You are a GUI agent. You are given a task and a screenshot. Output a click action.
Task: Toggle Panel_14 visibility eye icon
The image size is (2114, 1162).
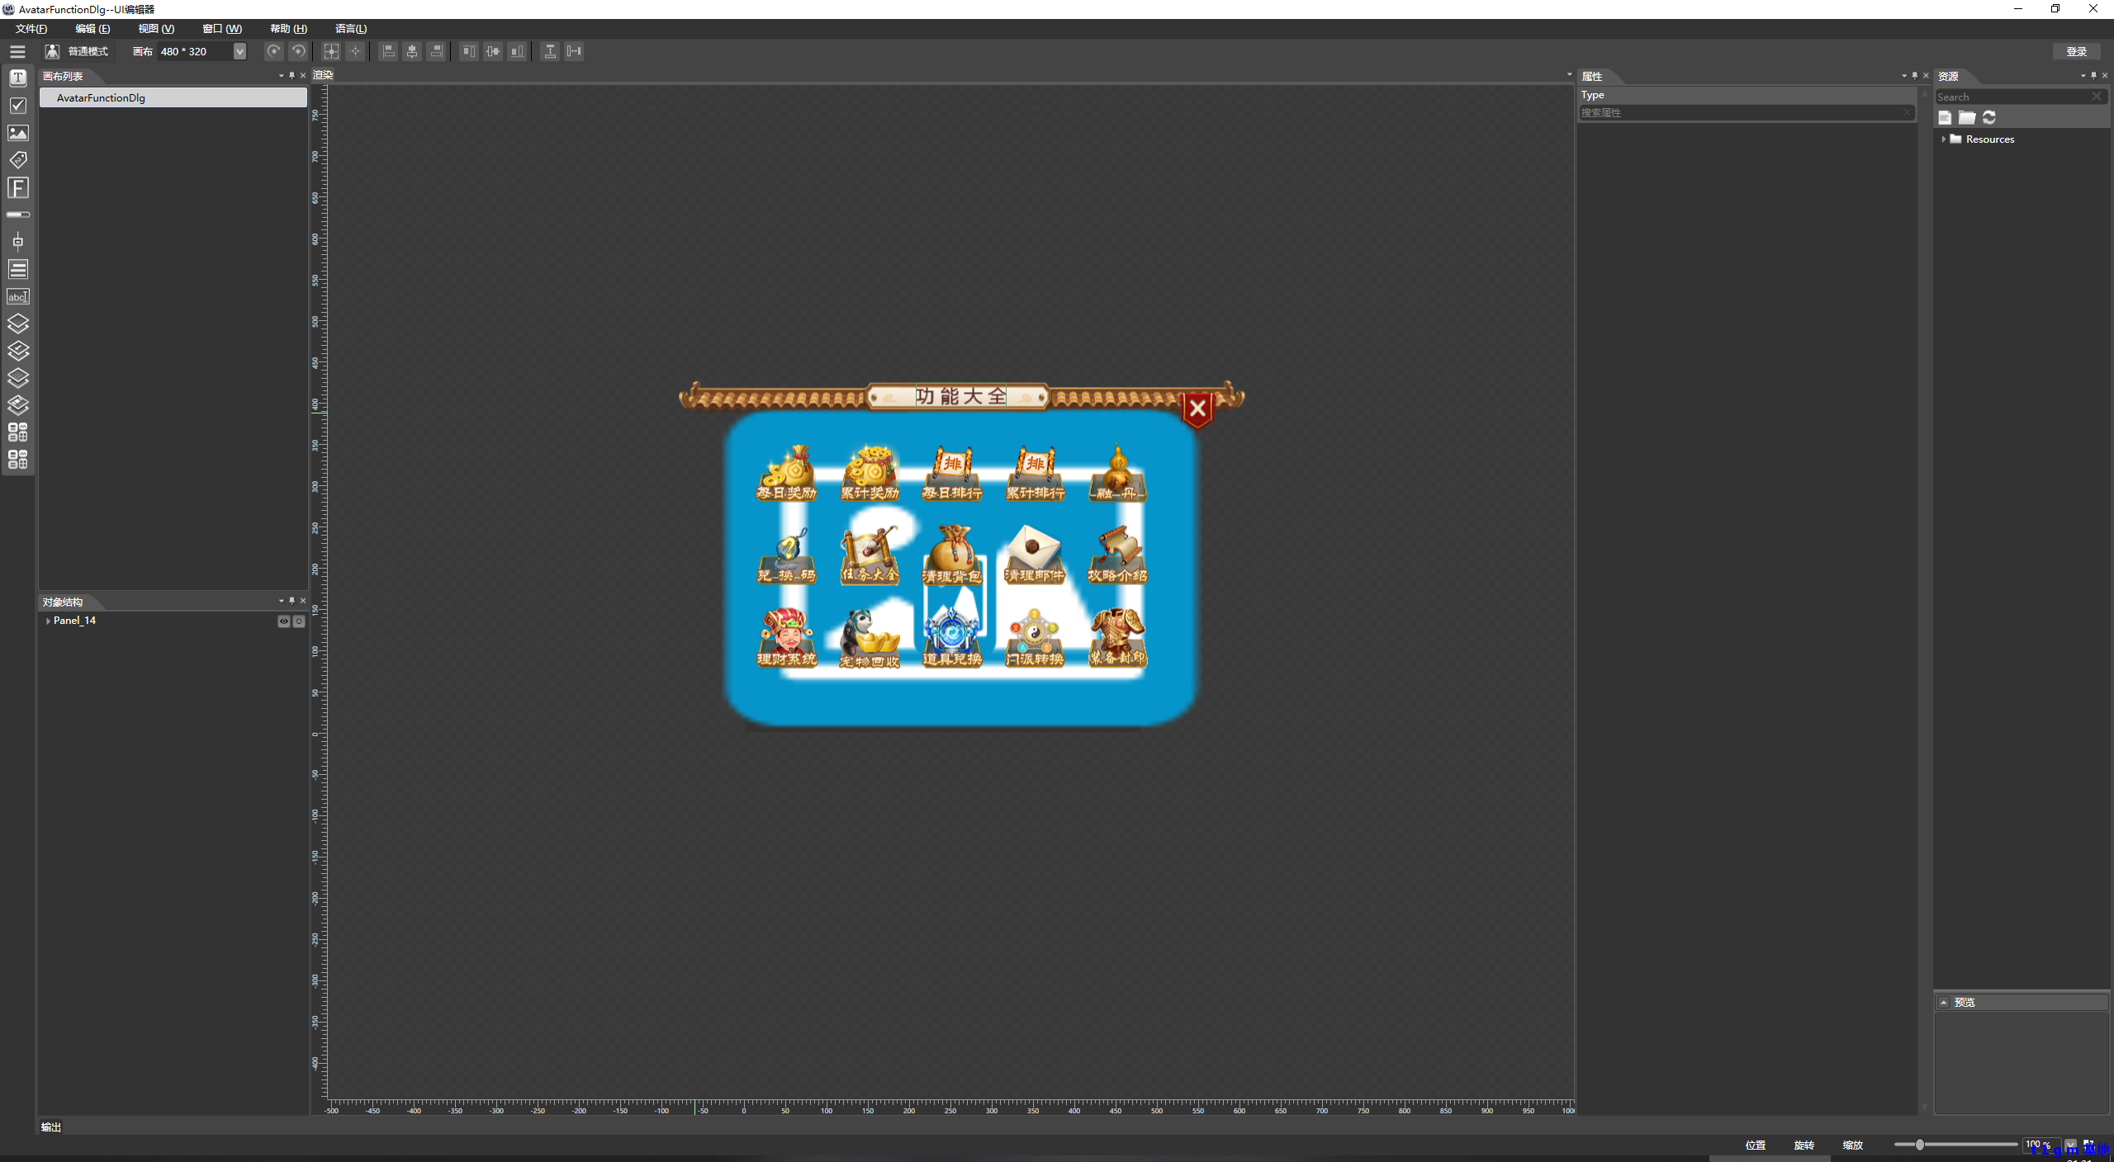tap(284, 621)
